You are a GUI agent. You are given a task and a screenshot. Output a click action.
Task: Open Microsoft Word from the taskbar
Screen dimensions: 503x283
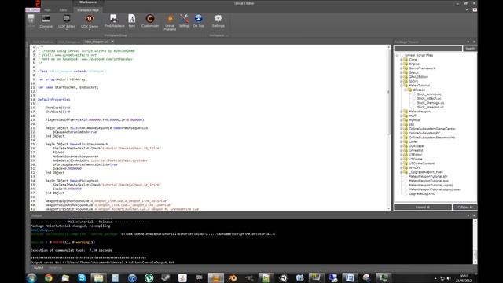pyautogui.click(x=349, y=277)
